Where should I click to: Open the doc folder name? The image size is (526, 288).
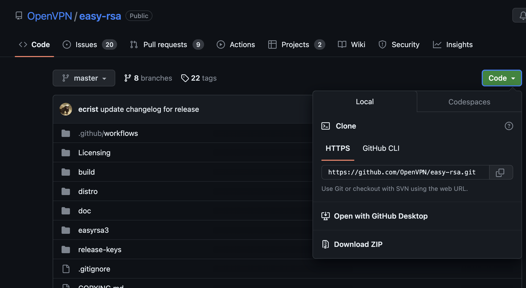(x=85, y=211)
